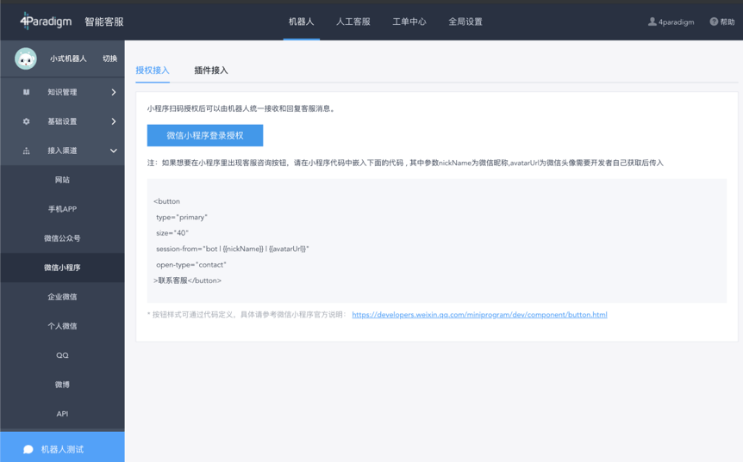Screen dimensions: 743x462
Task: Click the user profile icon beside 4paradigm
Action: click(x=652, y=22)
